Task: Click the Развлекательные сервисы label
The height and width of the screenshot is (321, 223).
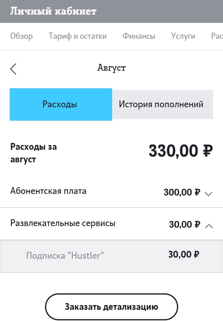Action: click(x=63, y=223)
